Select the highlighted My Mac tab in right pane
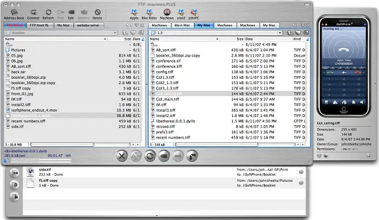 pos(204,25)
